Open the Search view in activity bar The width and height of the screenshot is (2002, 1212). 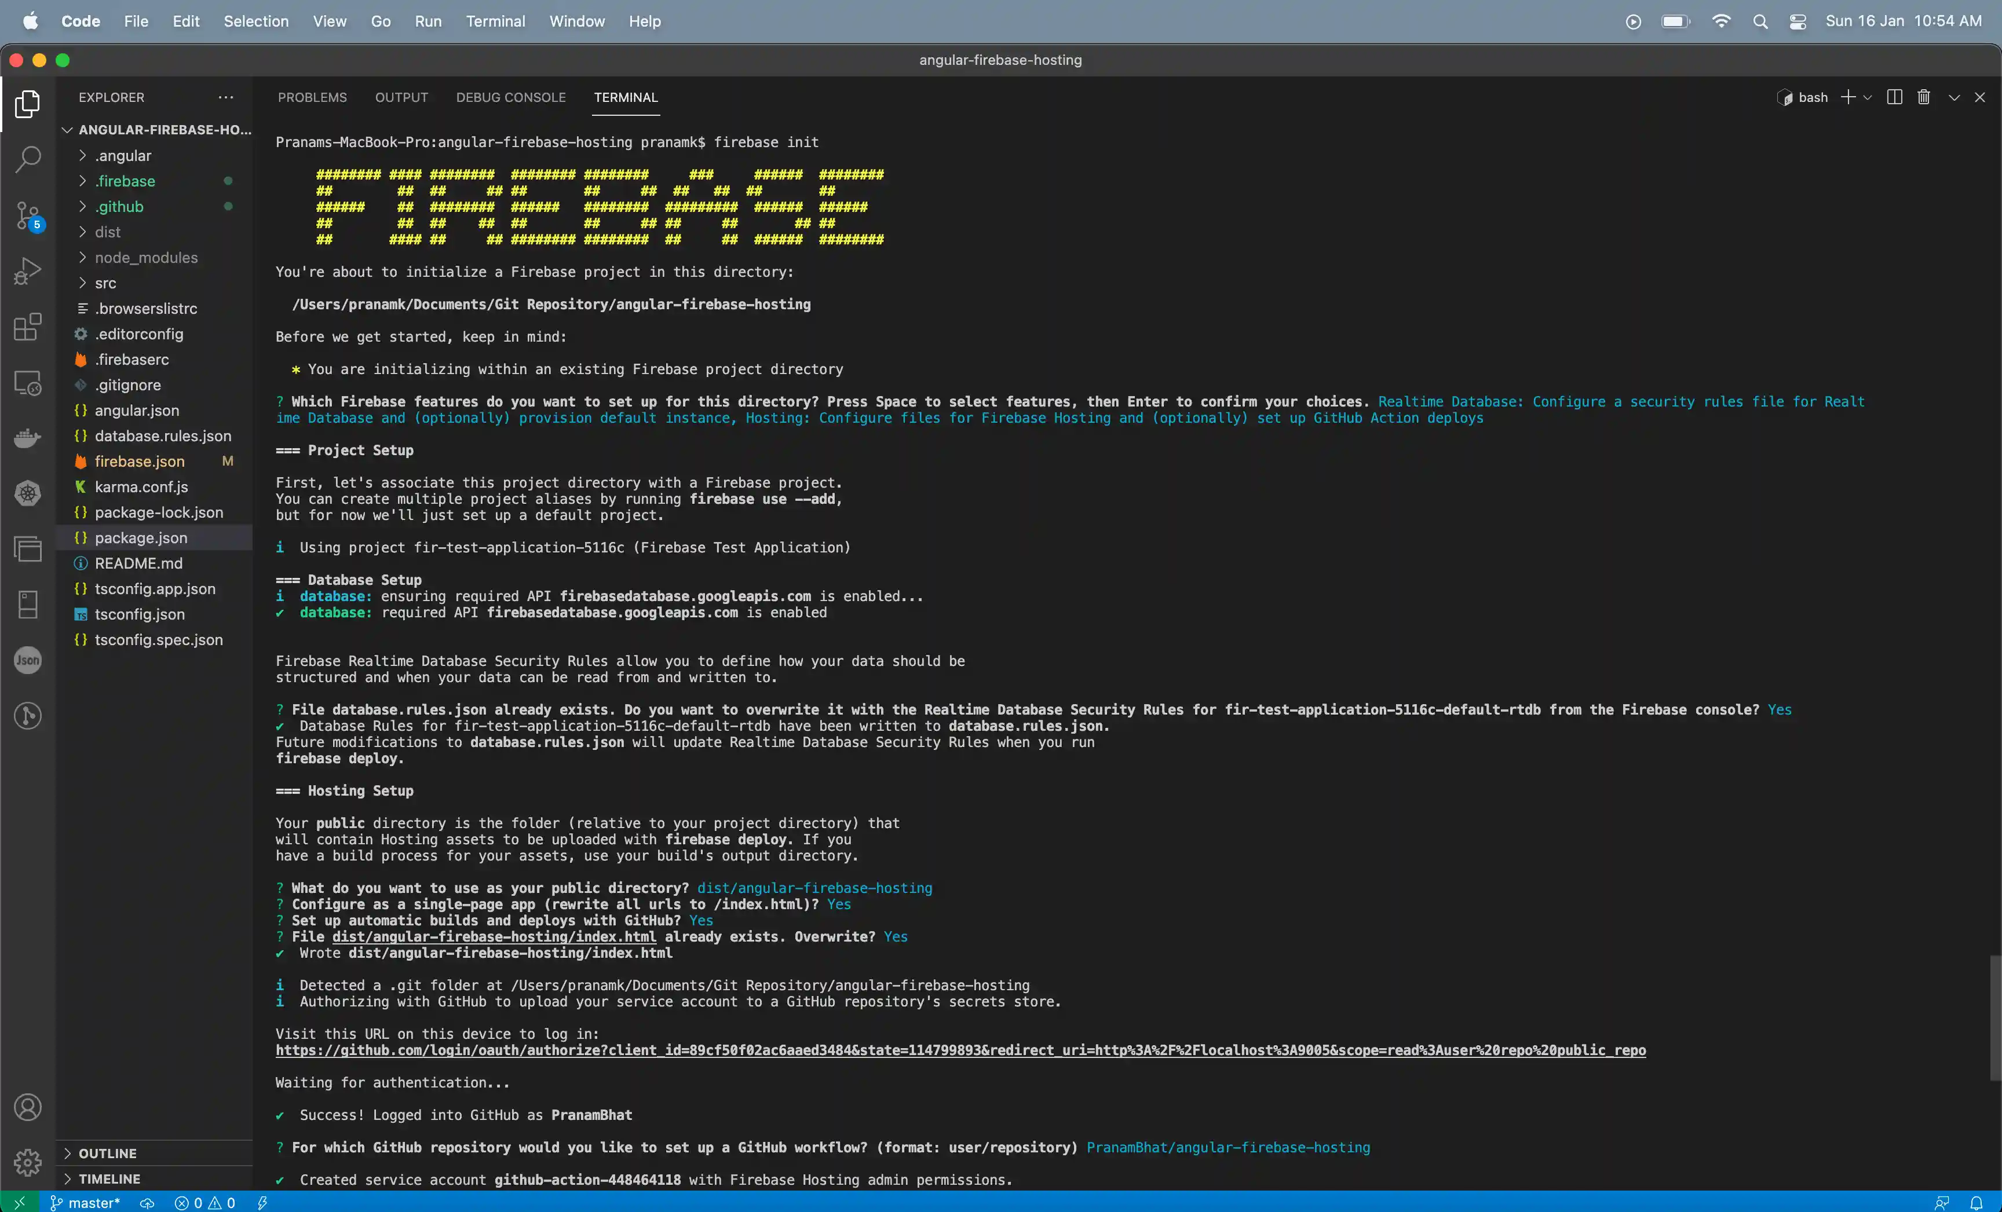[x=28, y=159]
